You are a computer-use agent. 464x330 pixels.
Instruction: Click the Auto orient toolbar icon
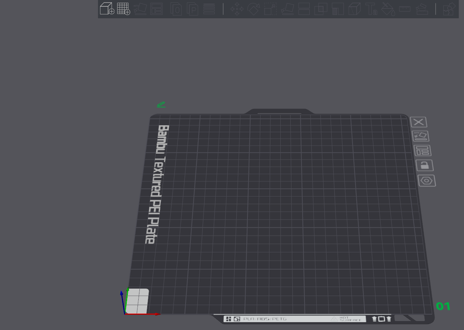[140, 9]
